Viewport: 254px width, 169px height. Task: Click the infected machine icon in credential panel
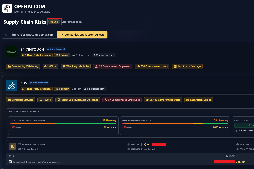click(x=12, y=146)
